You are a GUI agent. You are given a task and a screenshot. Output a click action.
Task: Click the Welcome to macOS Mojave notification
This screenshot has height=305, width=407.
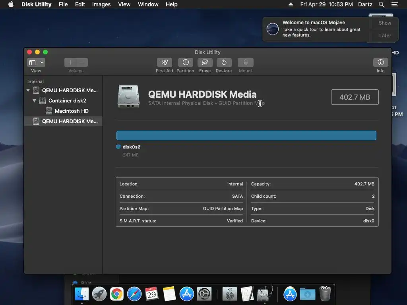pyautogui.click(x=317, y=29)
